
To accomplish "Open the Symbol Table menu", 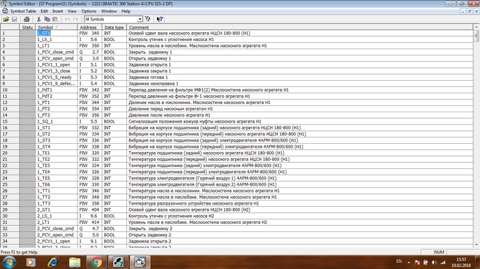I will click(23, 11).
